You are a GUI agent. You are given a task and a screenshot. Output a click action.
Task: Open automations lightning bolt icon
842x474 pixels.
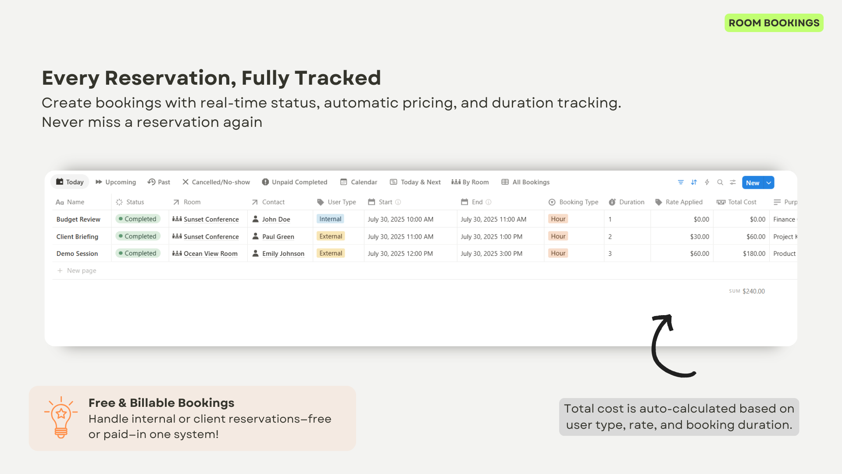(707, 182)
